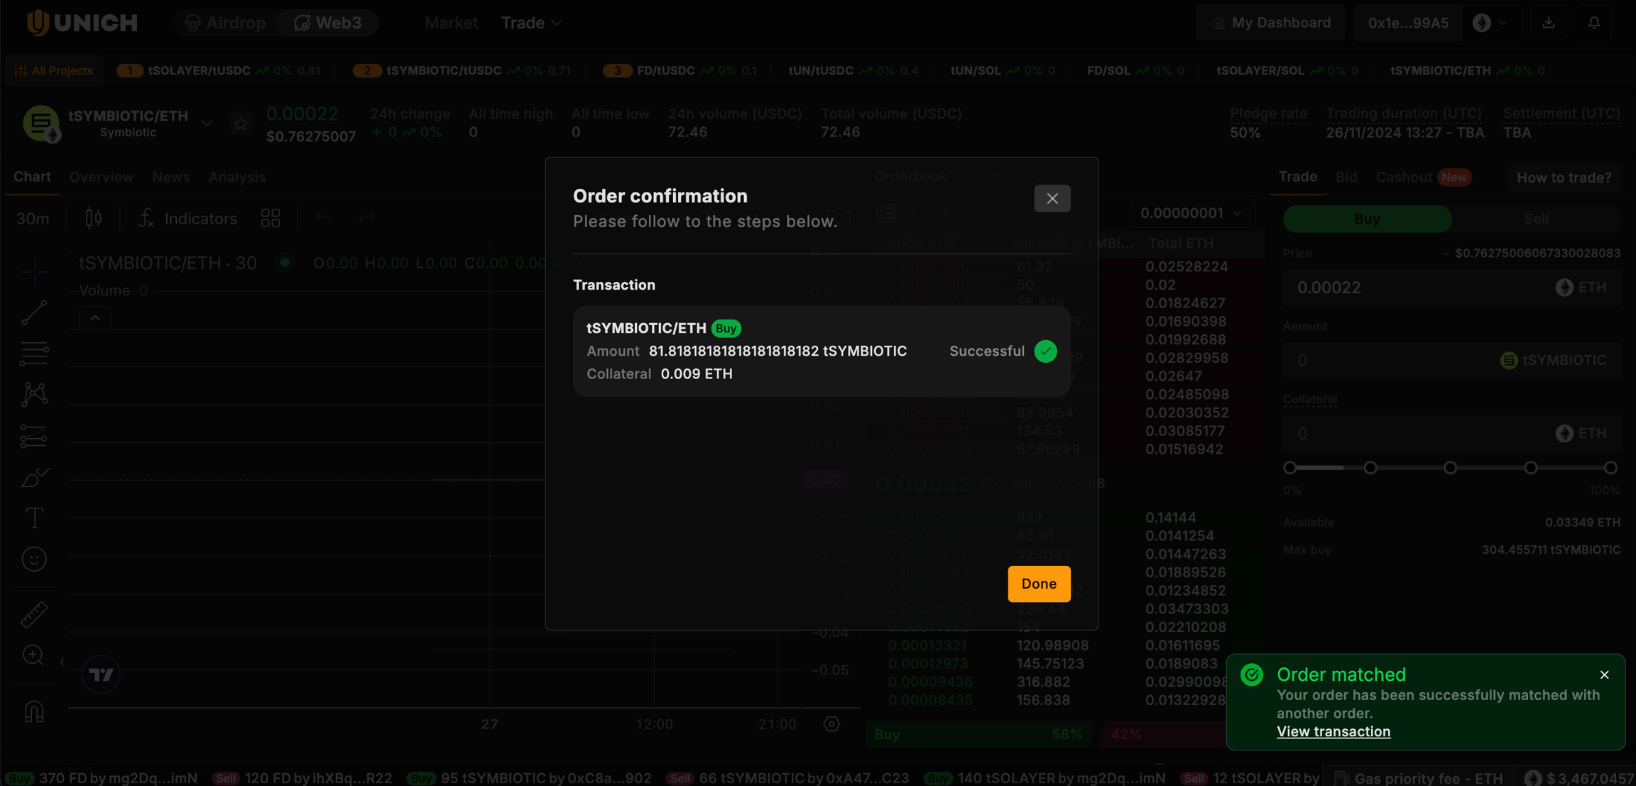Screen dimensions: 1636x786
Task: Click the zoom-in magnifier tool
Action: [34, 655]
